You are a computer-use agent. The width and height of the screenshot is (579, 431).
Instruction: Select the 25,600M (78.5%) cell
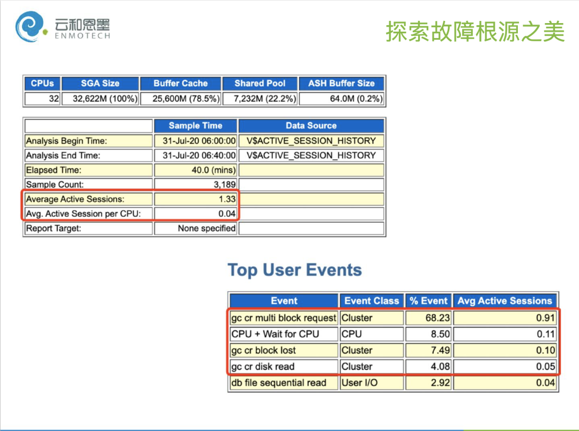(x=181, y=99)
